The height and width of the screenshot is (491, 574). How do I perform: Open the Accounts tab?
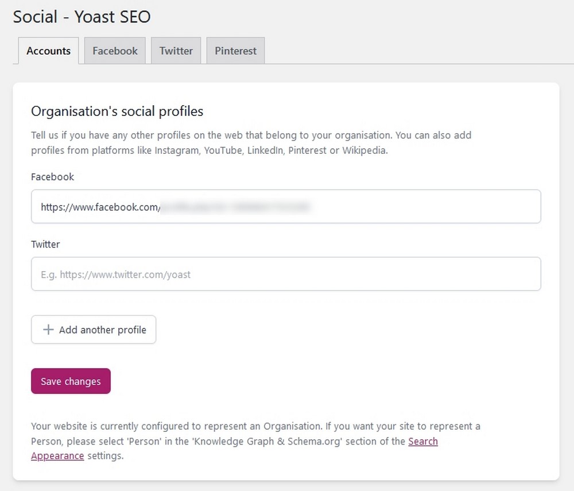(x=48, y=51)
